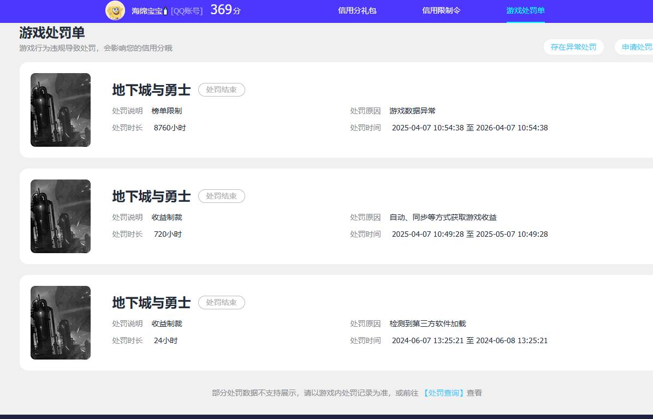
Task: Click 处罚结束 badge on the 榜单限制 penalty
Action: [x=221, y=89]
